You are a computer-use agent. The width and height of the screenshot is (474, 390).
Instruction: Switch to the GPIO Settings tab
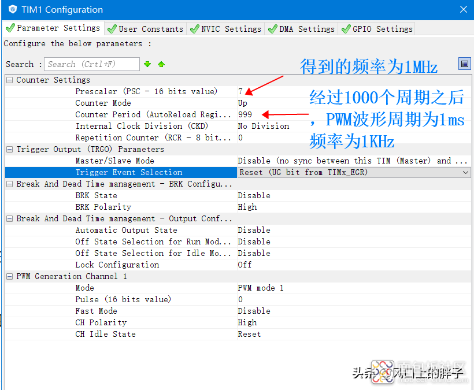click(377, 29)
